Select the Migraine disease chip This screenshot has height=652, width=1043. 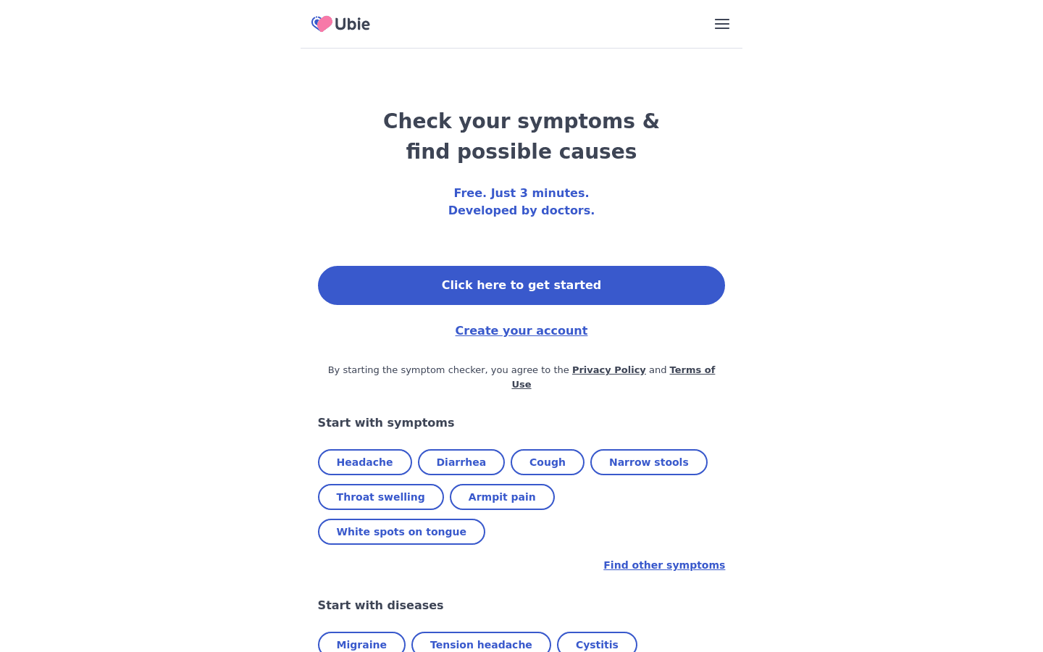click(361, 644)
